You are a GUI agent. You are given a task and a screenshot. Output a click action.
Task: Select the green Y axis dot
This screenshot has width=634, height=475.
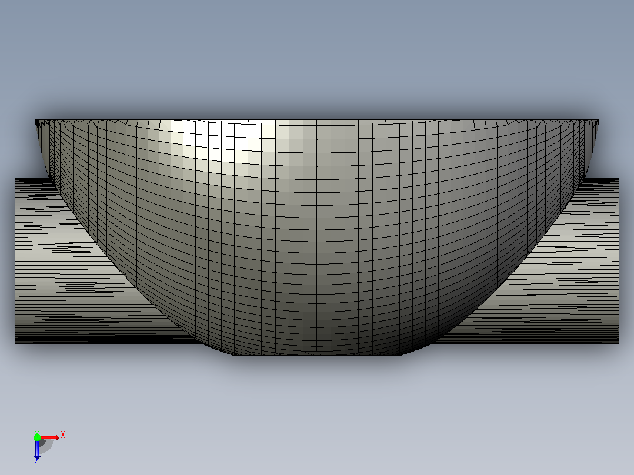37,437
